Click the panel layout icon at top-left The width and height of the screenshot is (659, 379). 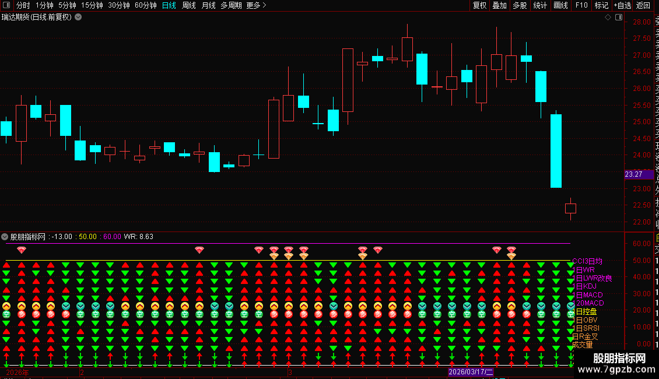pyautogui.click(x=6, y=5)
